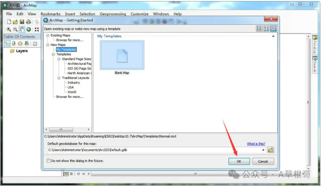
Task: Open the Bookmarks menu
Action: pyautogui.click(x=50, y=14)
